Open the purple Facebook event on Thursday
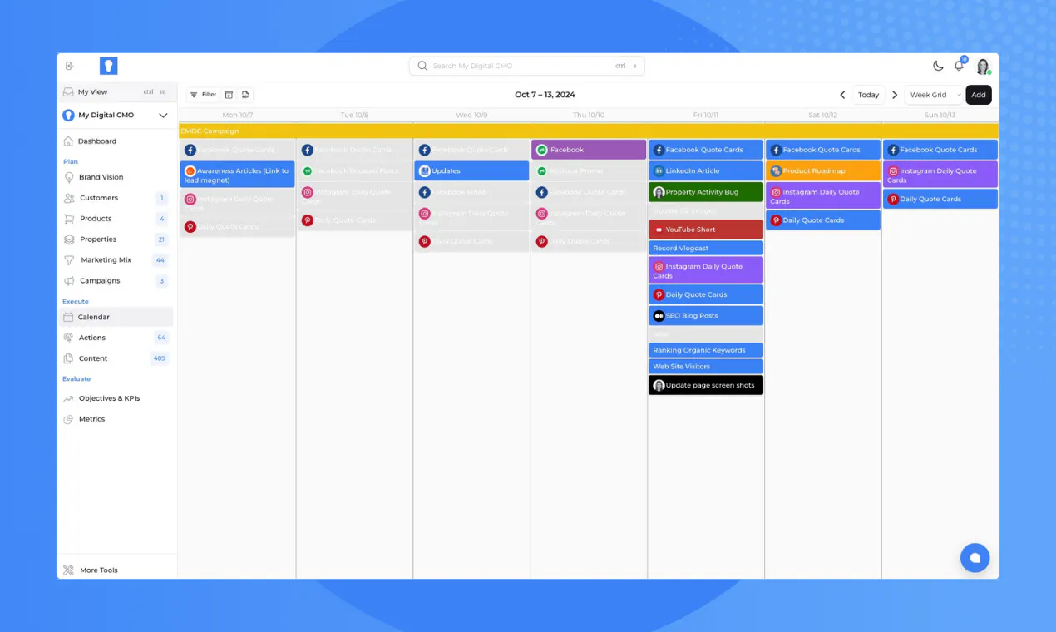The image size is (1056, 632). 589,150
